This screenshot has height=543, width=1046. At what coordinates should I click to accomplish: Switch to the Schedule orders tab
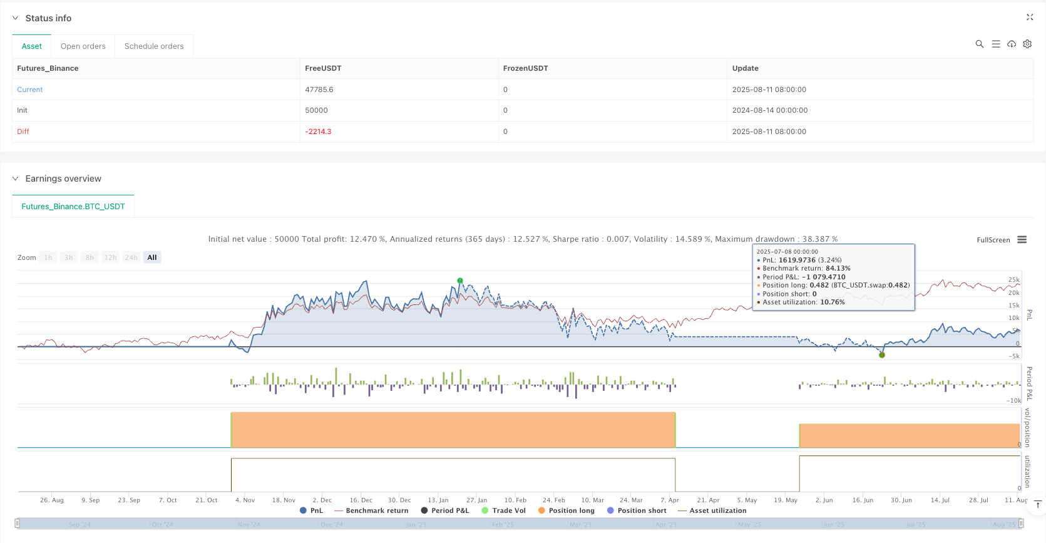coord(154,46)
